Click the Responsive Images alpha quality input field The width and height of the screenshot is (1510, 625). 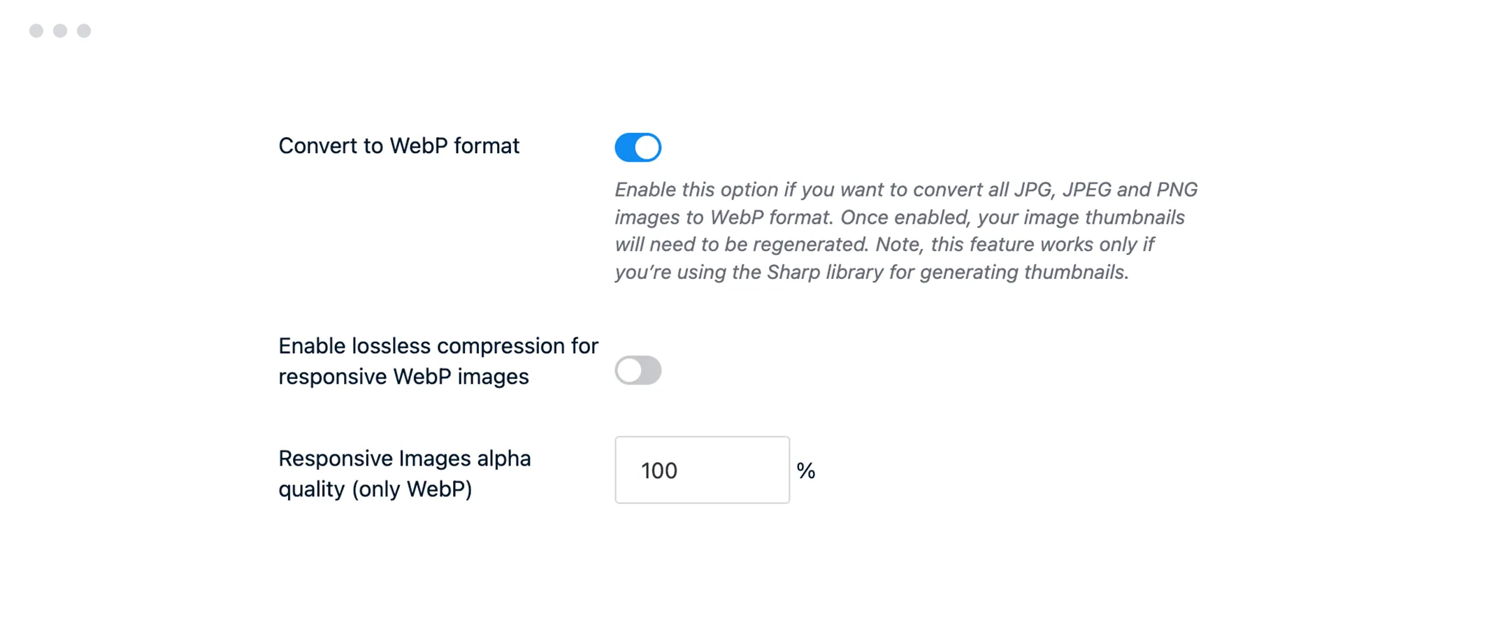[x=701, y=470]
